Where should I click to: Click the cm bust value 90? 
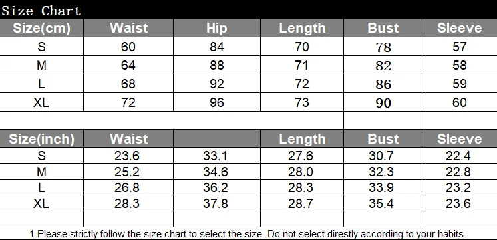coord(383,103)
